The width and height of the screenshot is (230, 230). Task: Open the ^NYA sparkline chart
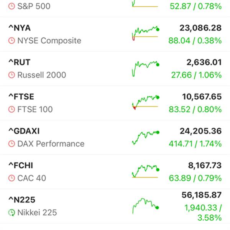(x=145, y=33)
